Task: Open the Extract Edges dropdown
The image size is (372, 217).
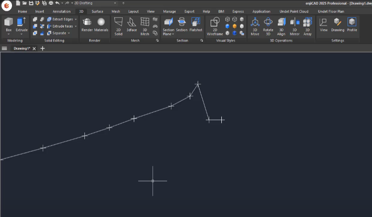Action: [76, 20]
